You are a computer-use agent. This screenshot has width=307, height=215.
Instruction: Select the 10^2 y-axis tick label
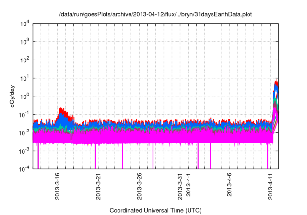point(24,60)
